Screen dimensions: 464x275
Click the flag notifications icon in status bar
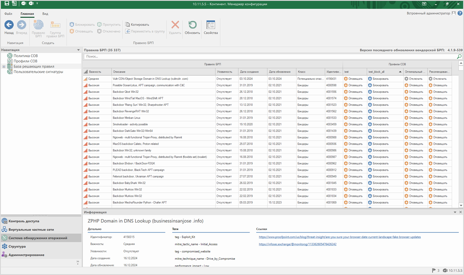(433, 270)
